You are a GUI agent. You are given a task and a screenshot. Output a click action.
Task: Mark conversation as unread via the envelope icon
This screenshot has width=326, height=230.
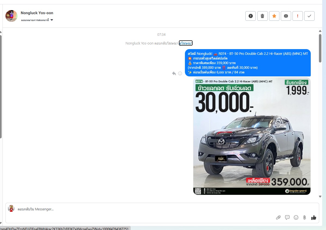286,16
